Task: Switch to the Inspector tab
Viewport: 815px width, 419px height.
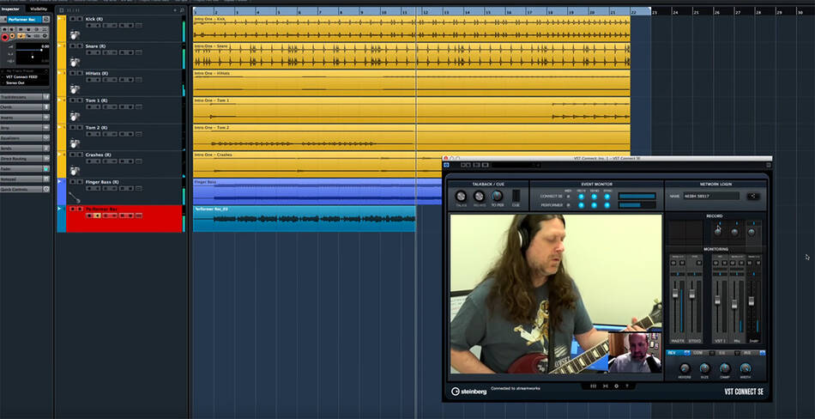Action: point(11,9)
